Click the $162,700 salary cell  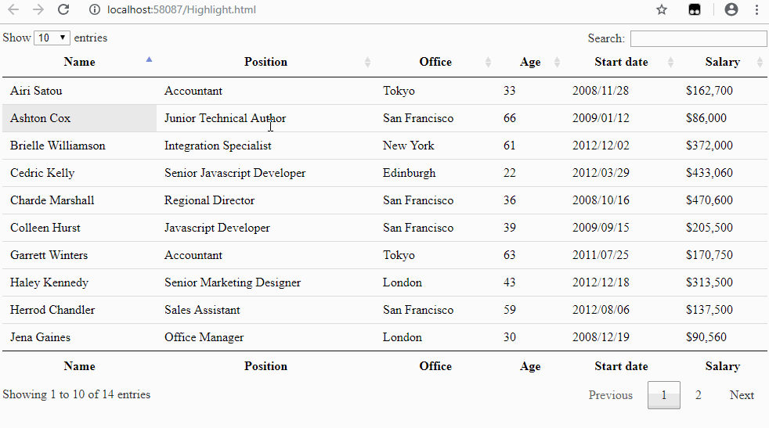tap(723, 91)
